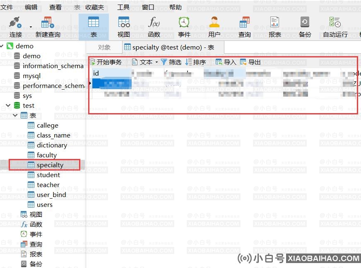Click the Connection plug icon

(15, 22)
